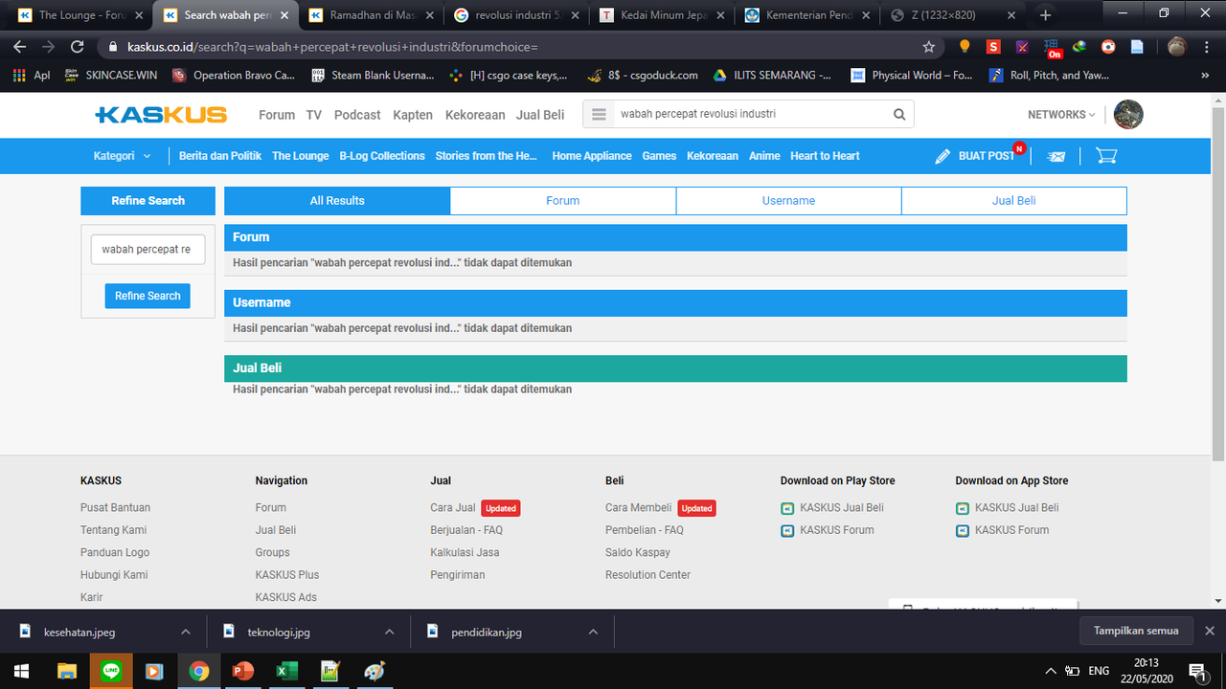Open KASKUS Jual Beli Play Store link
The image size is (1226, 689).
[832, 508]
